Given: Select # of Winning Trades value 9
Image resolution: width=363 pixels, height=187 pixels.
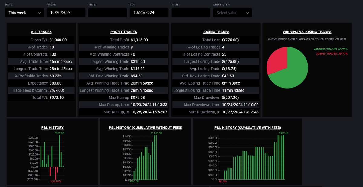Looking at the screenshot, I should tap(132, 47).
